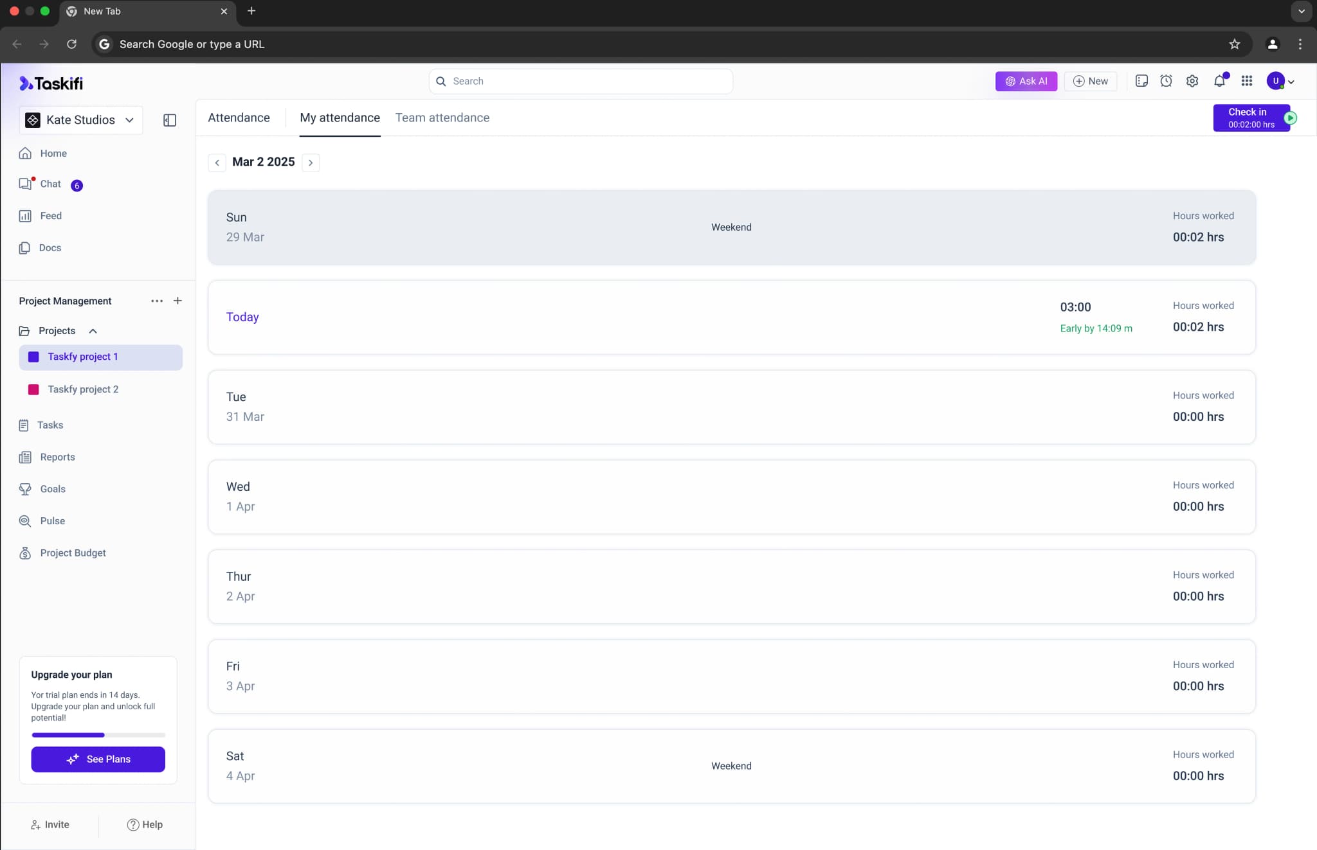The width and height of the screenshot is (1317, 850).
Task: Open Pulse in the sidebar
Action: pyautogui.click(x=52, y=521)
